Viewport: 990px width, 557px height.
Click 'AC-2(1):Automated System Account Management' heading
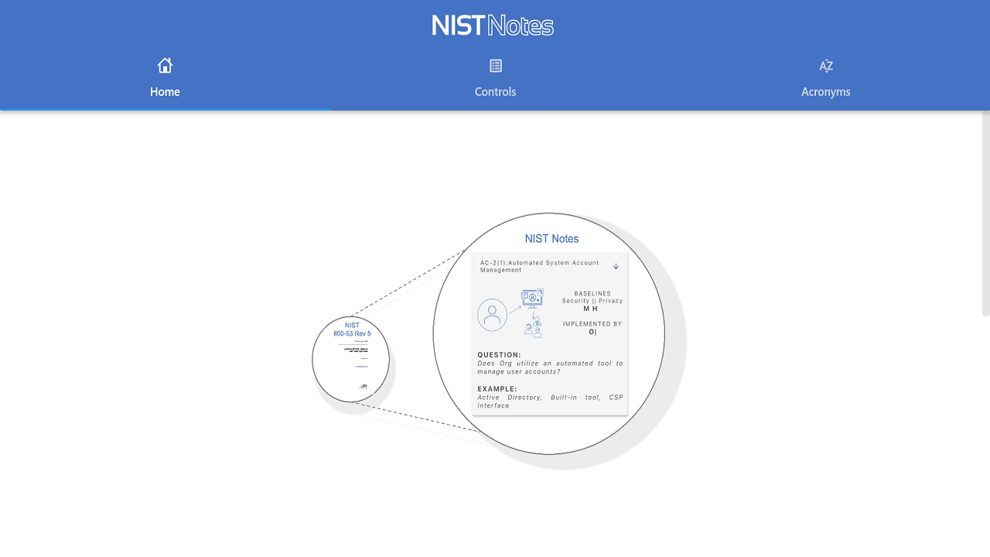coord(540,266)
